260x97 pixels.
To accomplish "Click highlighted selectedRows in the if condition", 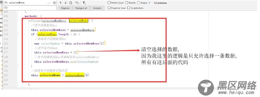I will coord(47,34).
